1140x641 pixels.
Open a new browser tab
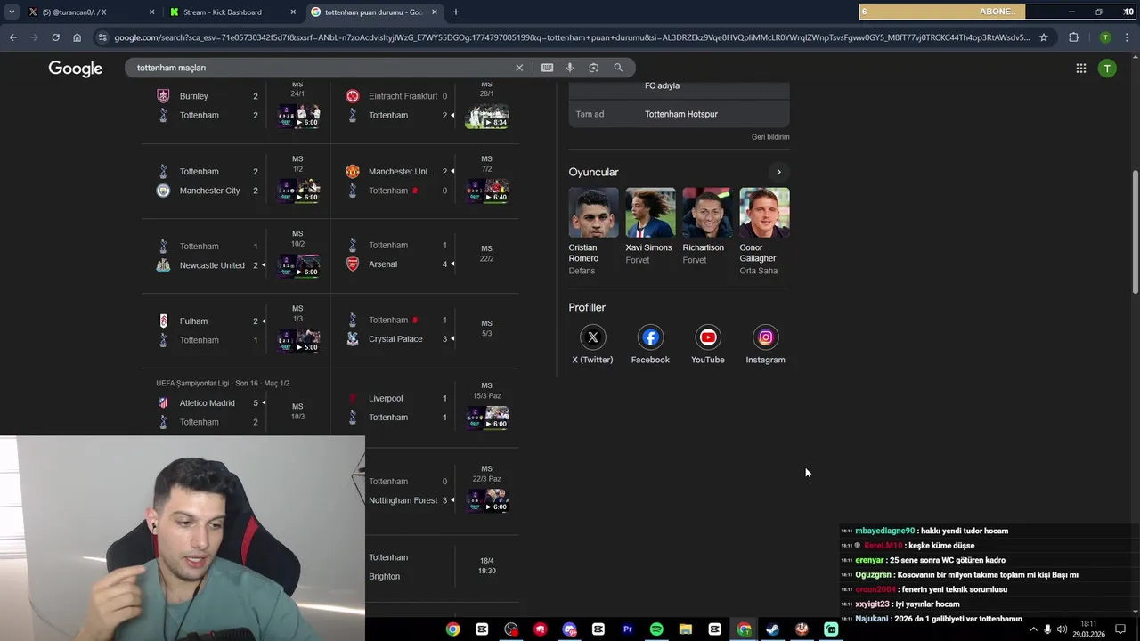(x=456, y=12)
